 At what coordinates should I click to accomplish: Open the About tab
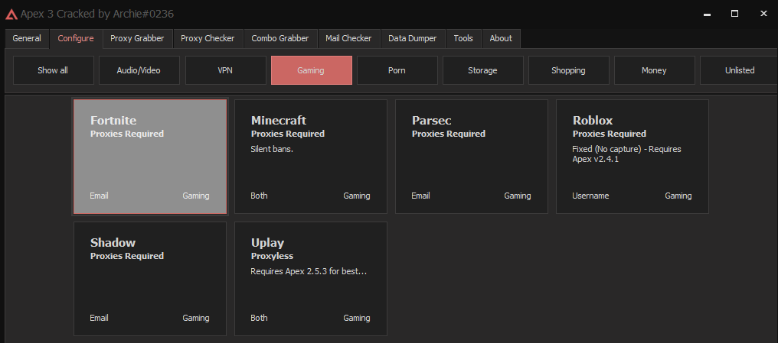[x=501, y=38]
